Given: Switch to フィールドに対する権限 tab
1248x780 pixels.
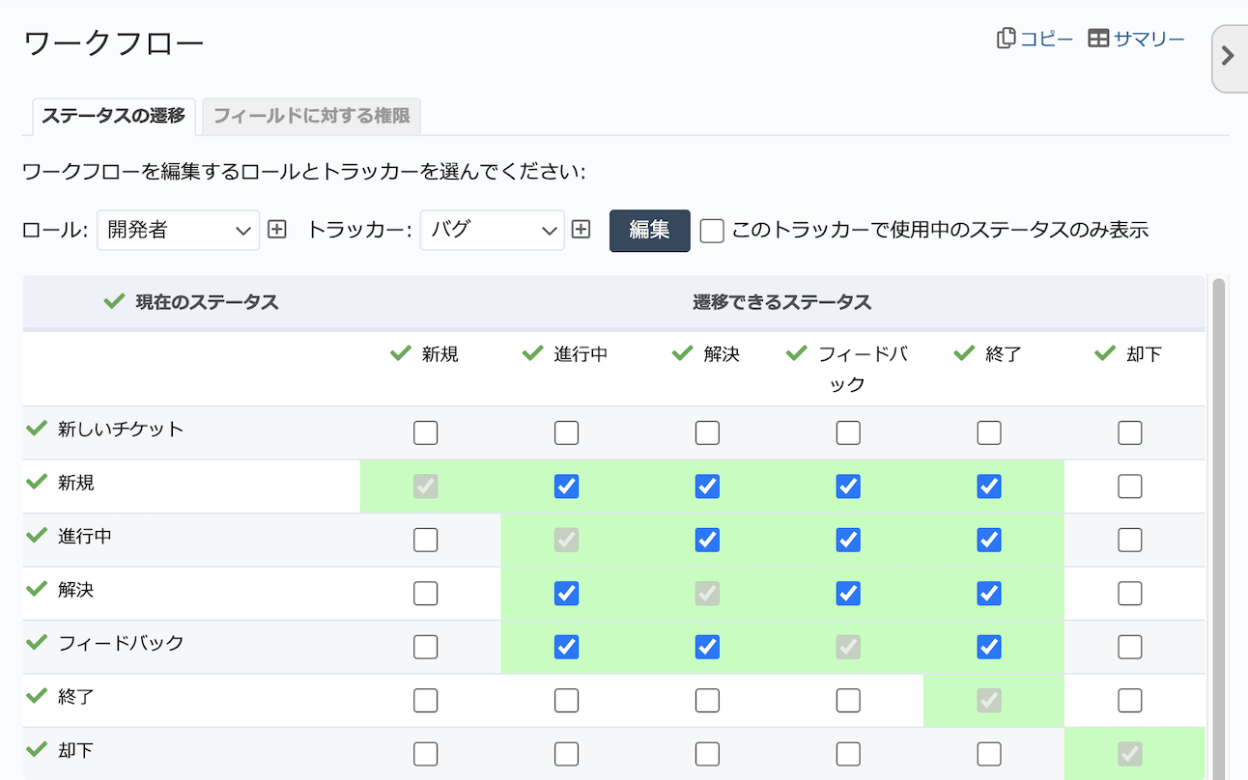Looking at the screenshot, I should [311, 116].
